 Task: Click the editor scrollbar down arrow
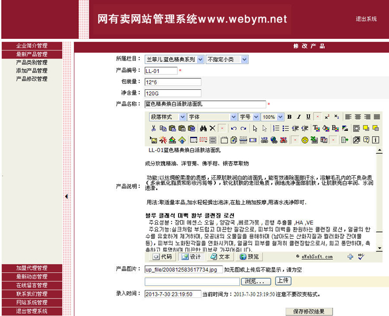click(379, 248)
